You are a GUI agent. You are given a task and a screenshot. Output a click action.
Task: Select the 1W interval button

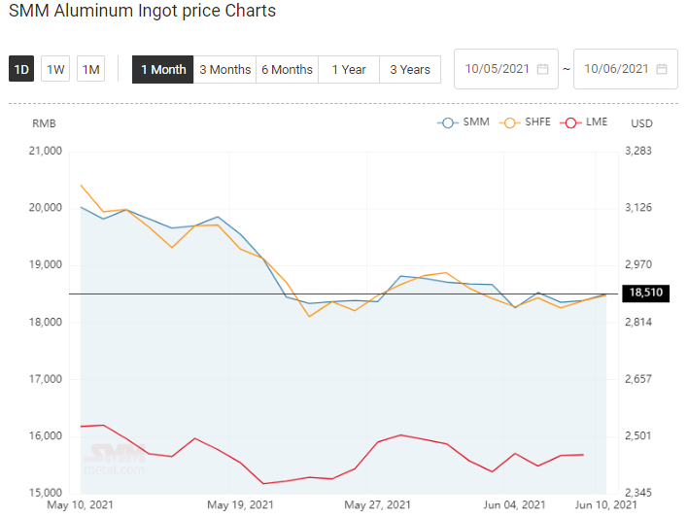pyautogui.click(x=55, y=69)
